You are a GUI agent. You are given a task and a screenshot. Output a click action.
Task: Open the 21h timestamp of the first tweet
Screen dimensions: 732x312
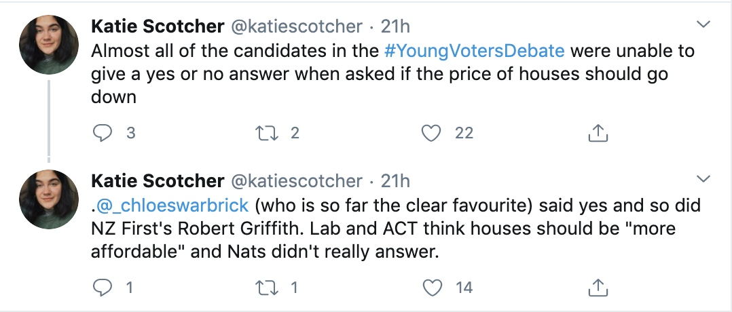(395, 26)
